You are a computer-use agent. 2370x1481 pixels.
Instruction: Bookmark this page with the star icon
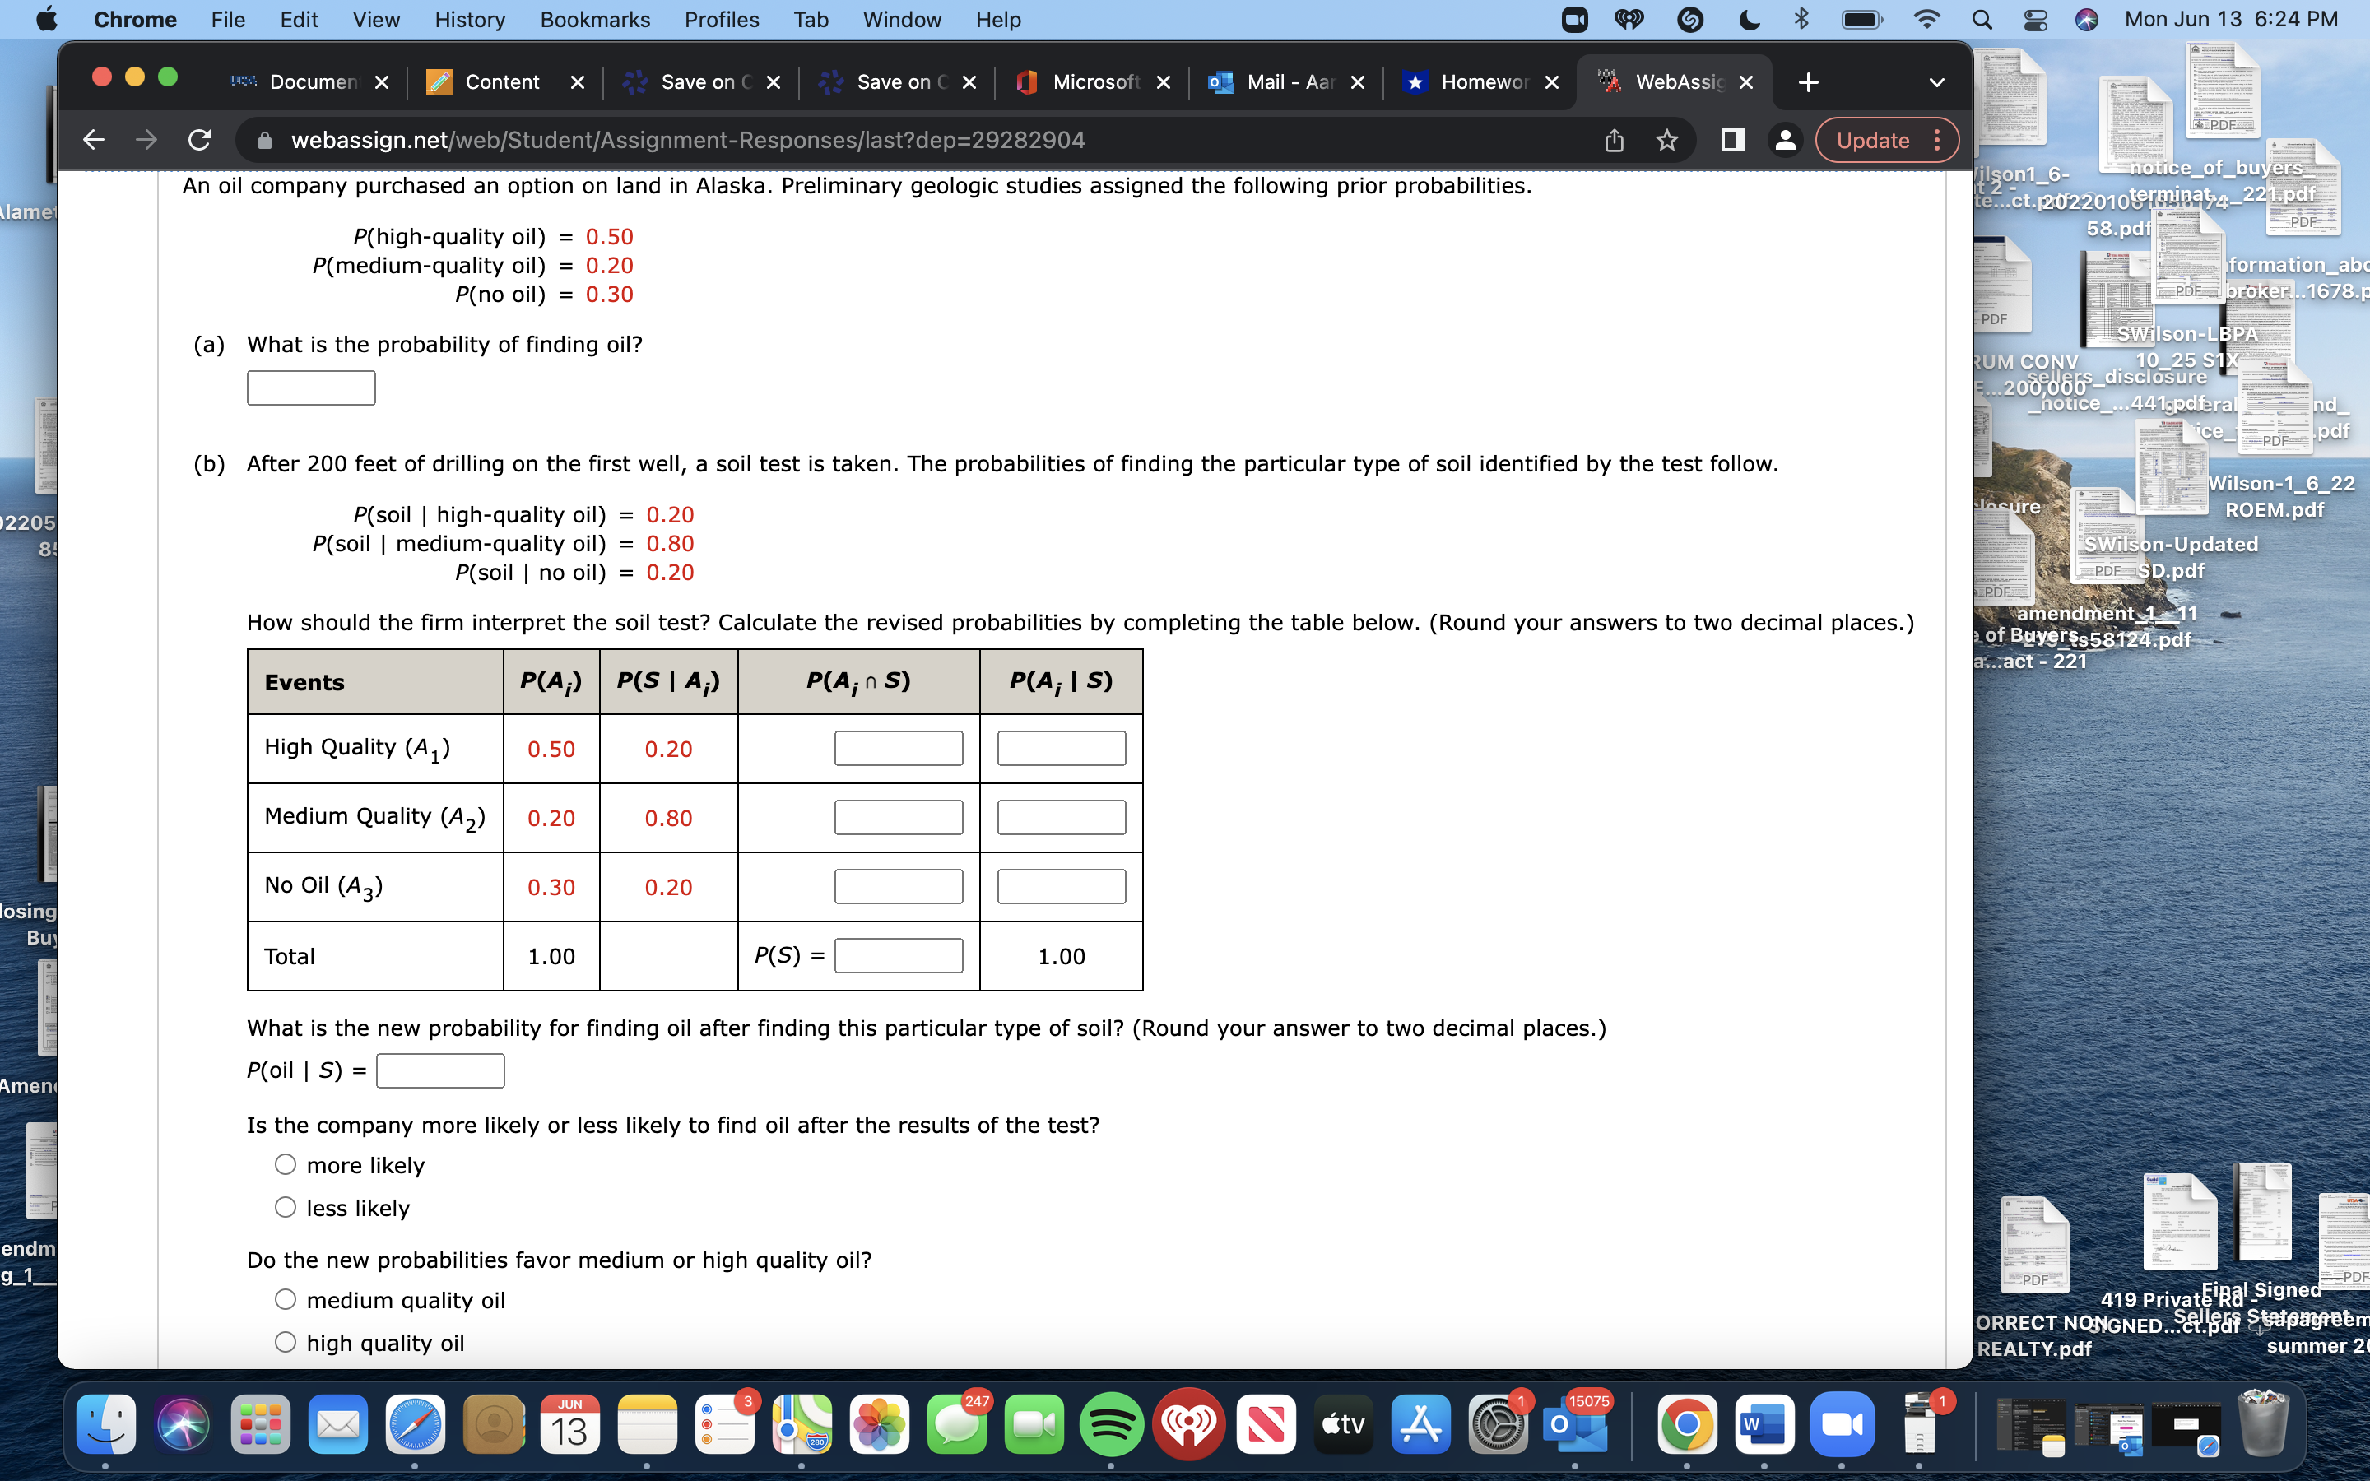pos(1666,139)
